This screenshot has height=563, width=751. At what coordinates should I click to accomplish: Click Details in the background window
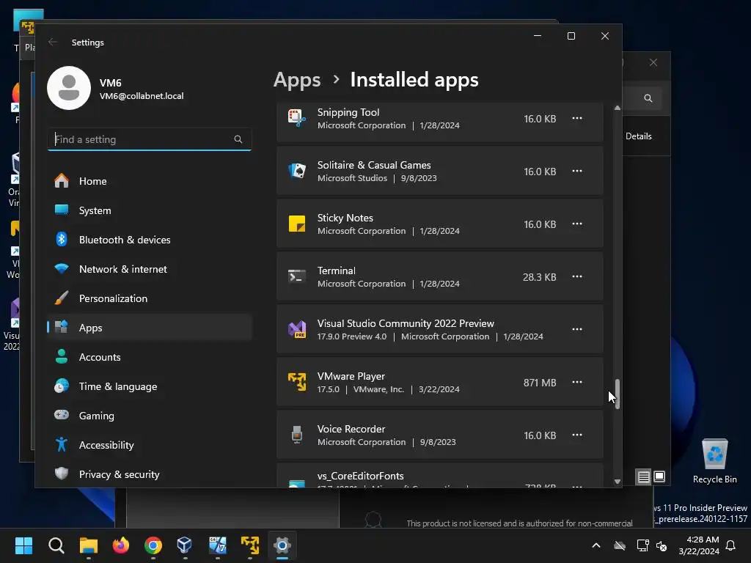639,136
